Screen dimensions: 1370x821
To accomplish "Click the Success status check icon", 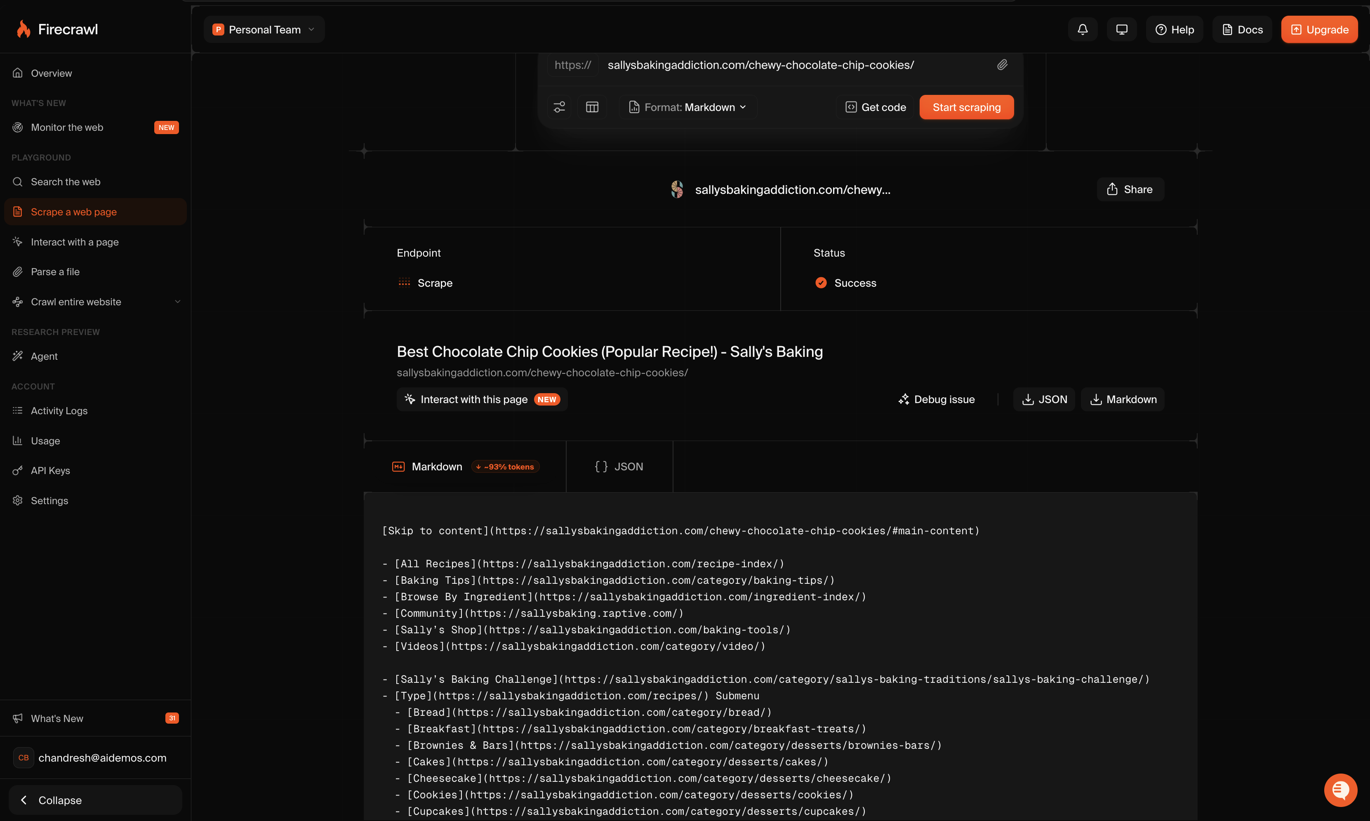I will 821,283.
